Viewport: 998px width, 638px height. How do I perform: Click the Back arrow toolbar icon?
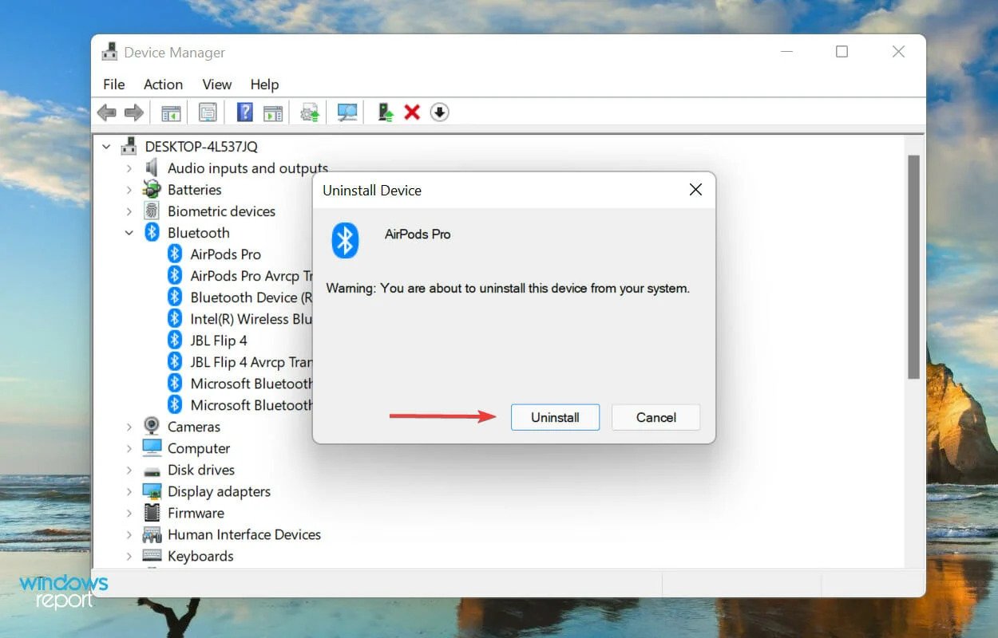click(x=107, y=113)
